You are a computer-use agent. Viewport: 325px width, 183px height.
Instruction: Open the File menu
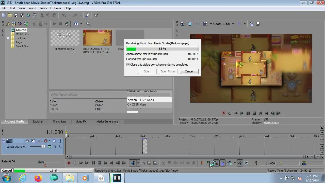4,8
